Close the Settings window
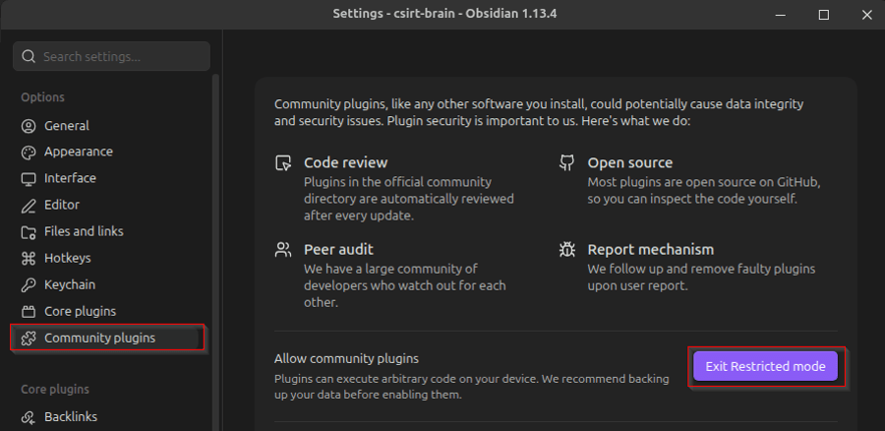Viewport: 885px width, 431px height. coord(867,15)
